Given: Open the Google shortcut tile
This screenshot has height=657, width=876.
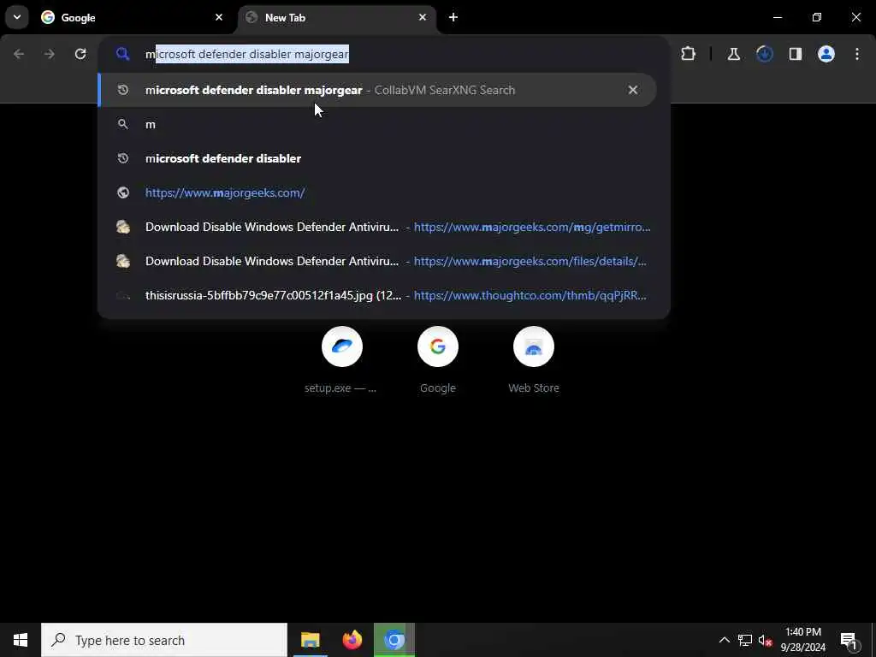Looking at the screenshot, I should [438, 360].
